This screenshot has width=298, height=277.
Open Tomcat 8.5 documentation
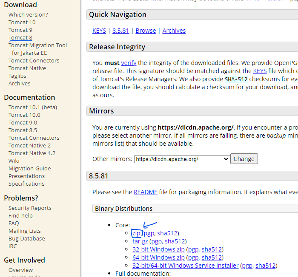pyautogui.click(x=23, y=130)
